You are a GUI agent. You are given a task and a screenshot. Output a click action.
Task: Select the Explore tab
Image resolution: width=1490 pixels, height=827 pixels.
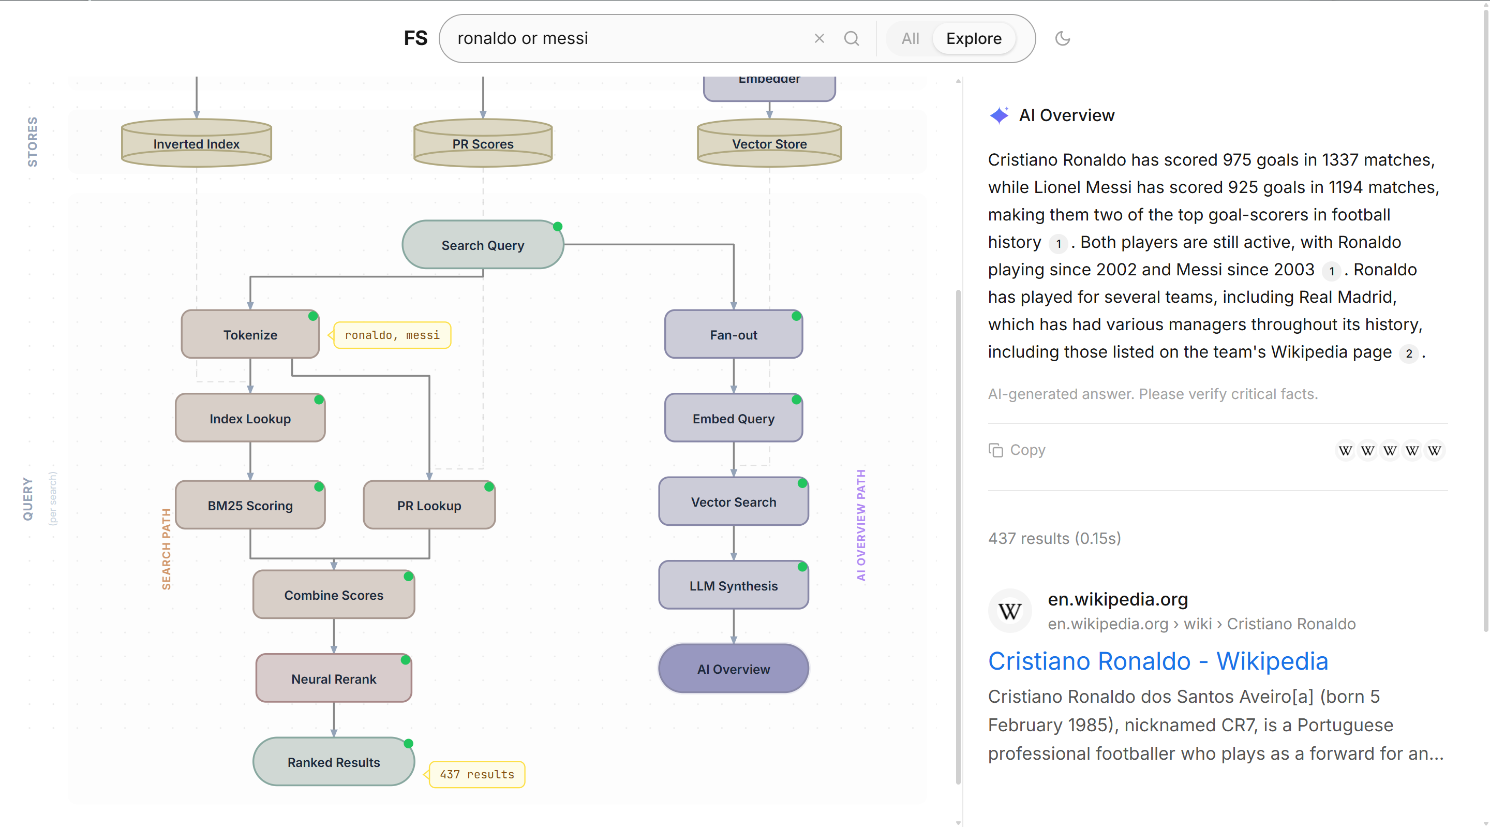click(x=974, y=38)
